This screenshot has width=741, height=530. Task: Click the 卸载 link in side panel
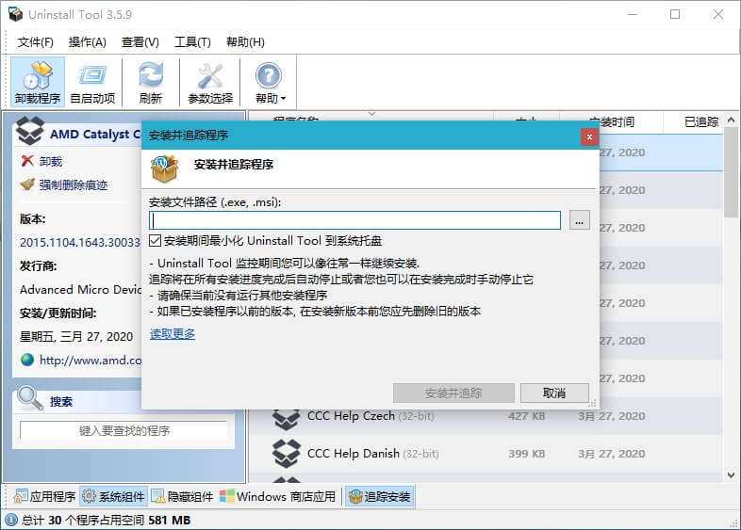point(51,161)
